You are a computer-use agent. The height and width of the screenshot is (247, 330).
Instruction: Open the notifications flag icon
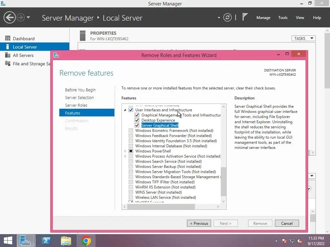click(x=245, y=17)
